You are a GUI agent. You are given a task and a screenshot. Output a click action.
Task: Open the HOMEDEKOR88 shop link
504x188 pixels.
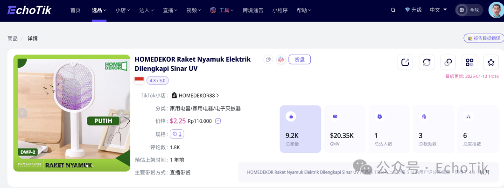point(196,96)
